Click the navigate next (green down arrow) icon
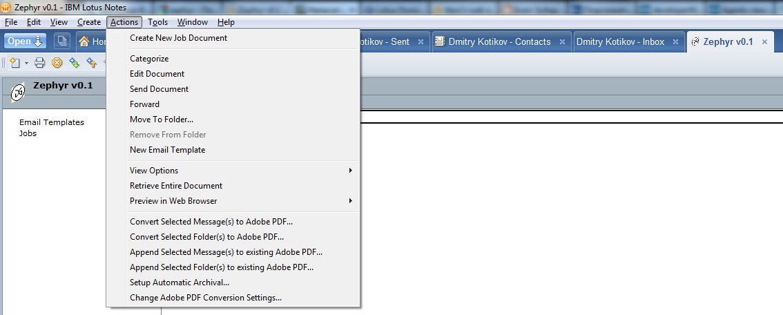The width and height of the screenshot is (783, 315). 75,63
